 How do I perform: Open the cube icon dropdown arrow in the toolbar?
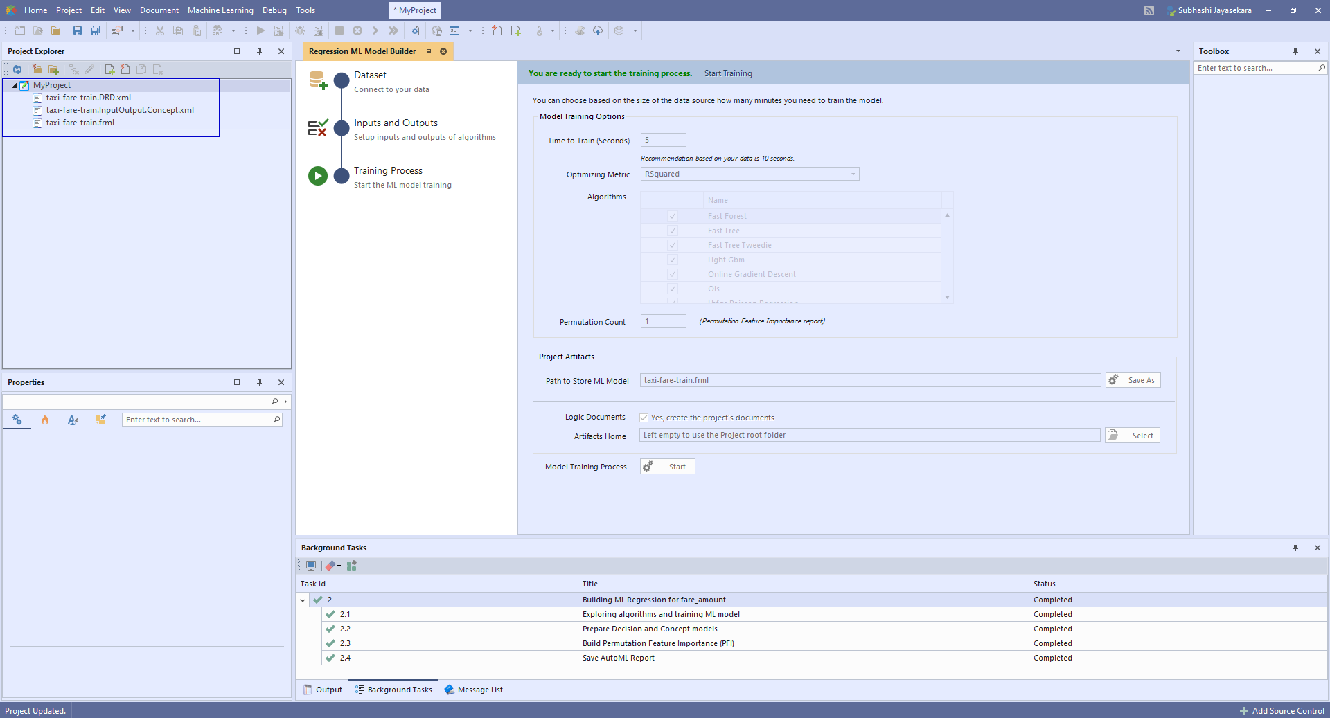coord(635,30)
